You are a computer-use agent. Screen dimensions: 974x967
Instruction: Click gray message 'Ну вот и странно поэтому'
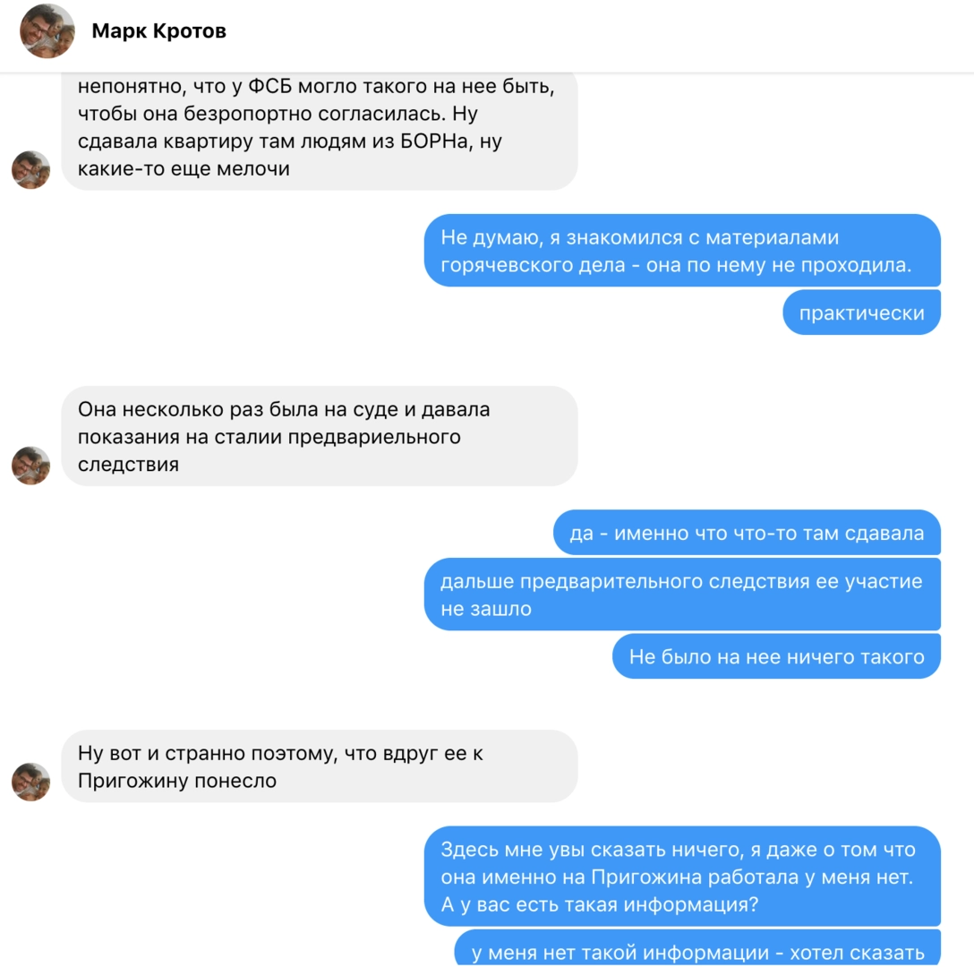point(320,766)
